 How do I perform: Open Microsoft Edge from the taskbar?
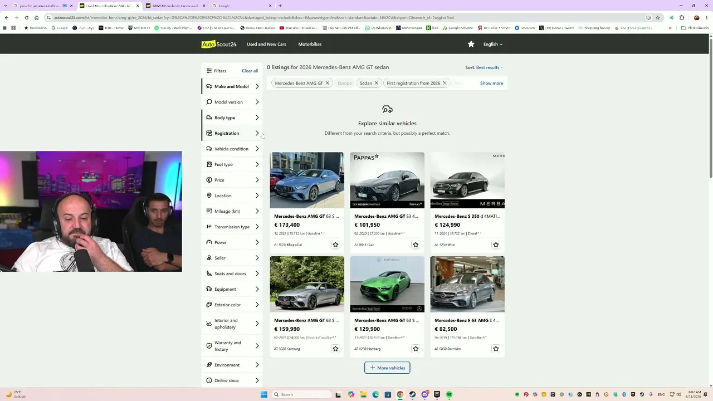pos(375,394)
